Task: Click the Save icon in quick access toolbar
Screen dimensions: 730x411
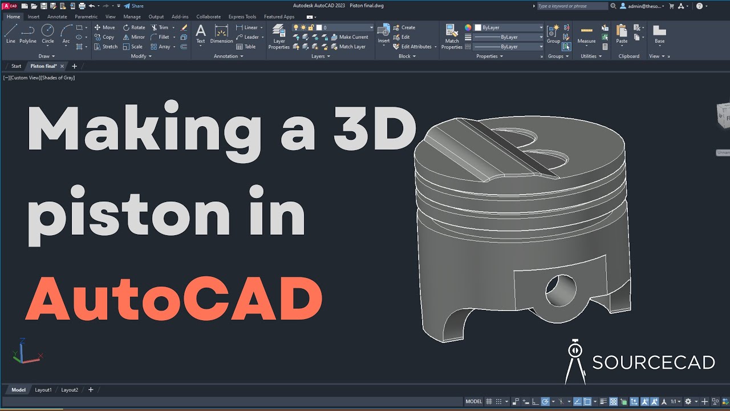Action: point(44,6)
